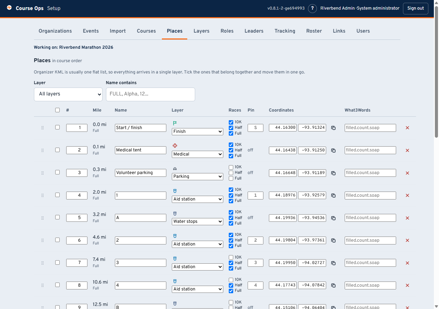Image resolution: width=439 pixels, height=309 pixels.
Task: Enable 10K race for the 7.4 mi row
Action: pyautogui.click(x=231, y=257)
